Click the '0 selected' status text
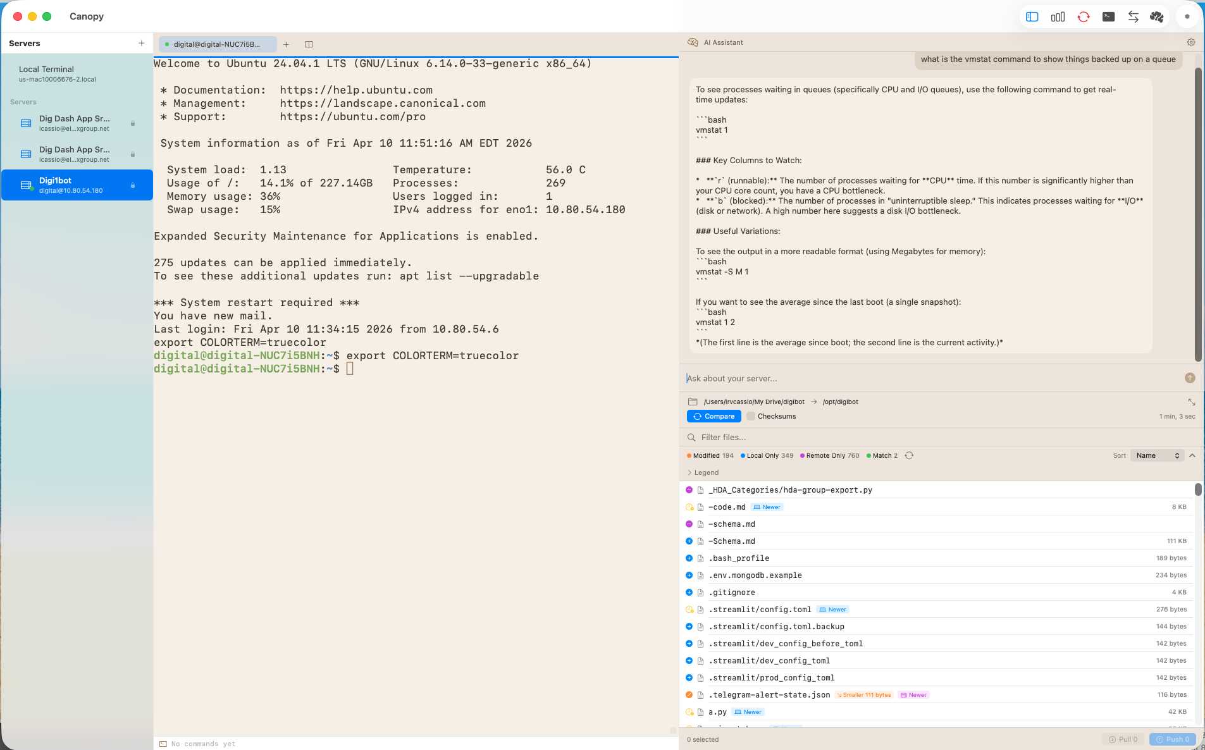1205x750 pixels. pos(703,739)
